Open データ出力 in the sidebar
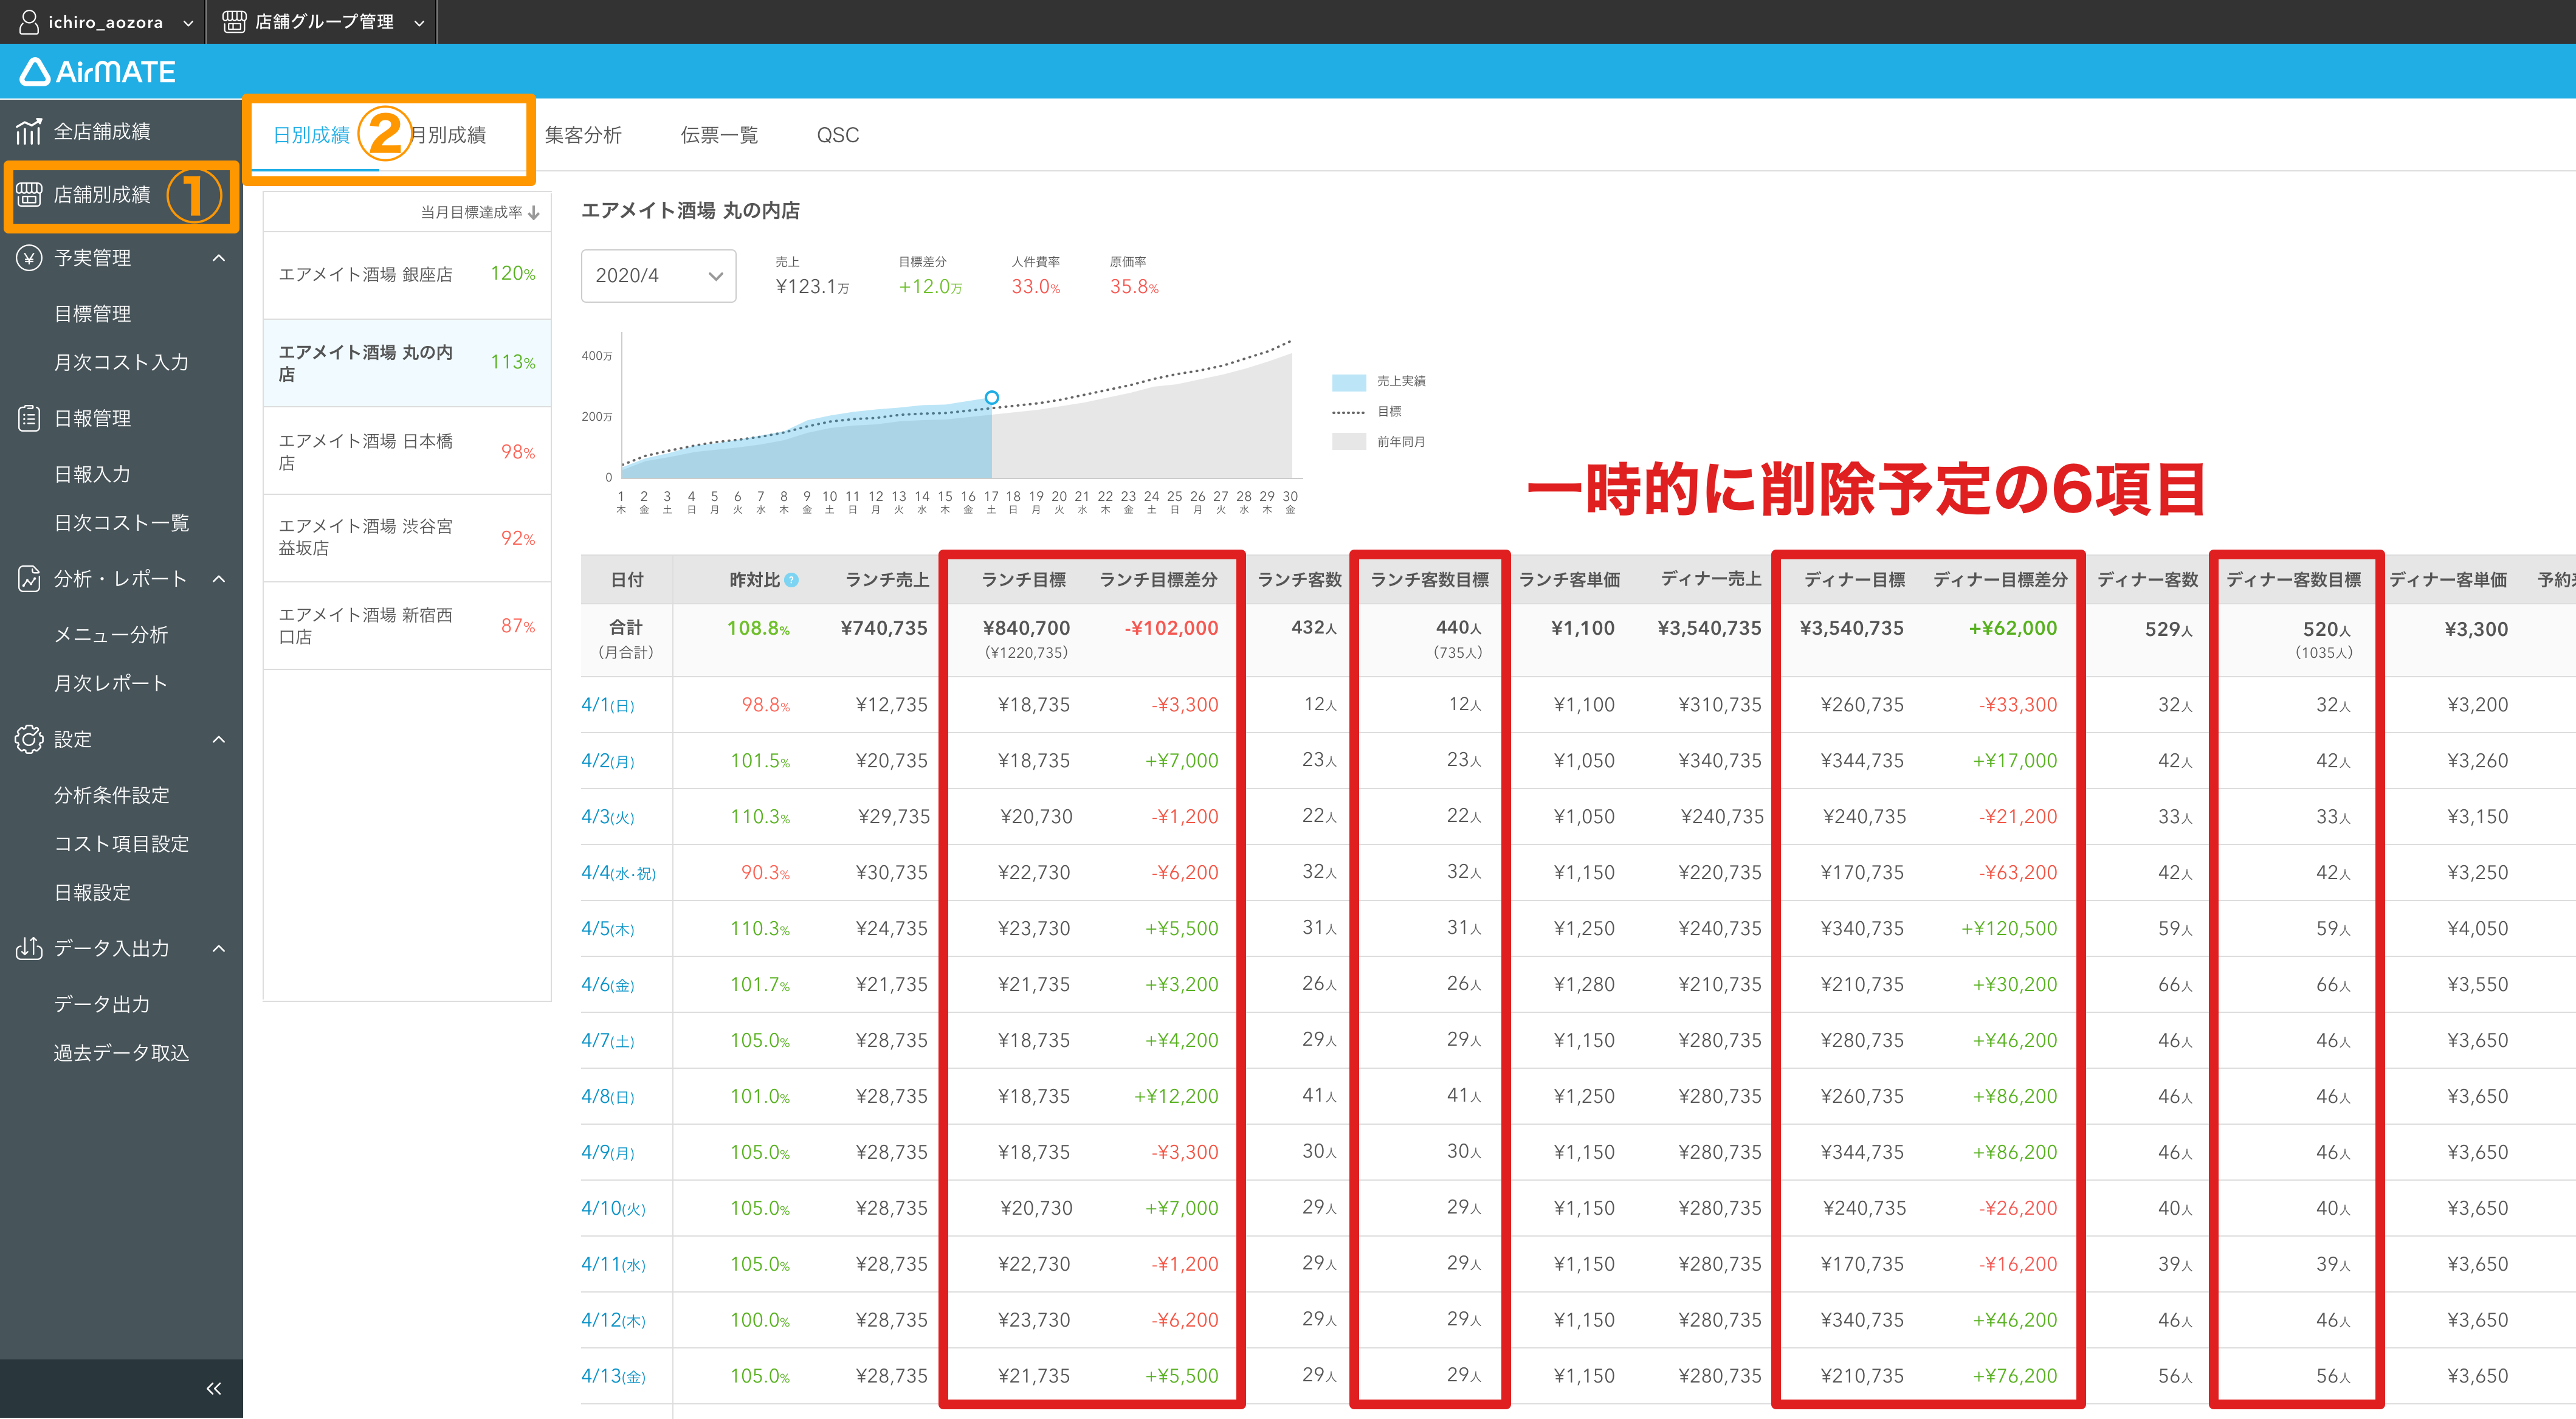Screen dimensions: 2576x1419 [x=102, y=1004]
